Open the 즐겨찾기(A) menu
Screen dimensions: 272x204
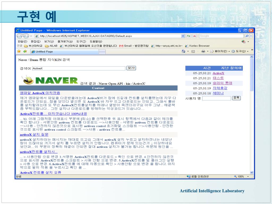pos(65,41)
